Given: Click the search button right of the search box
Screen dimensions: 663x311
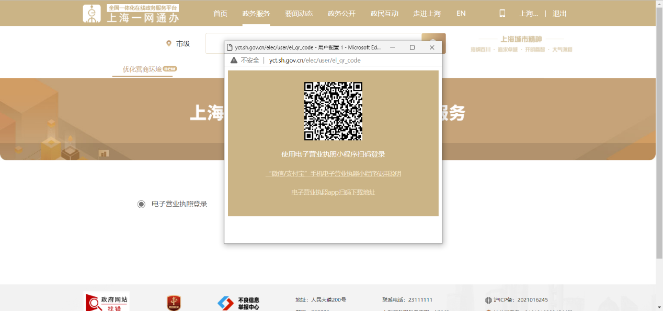Looking at the screenshot, I should pyautogui.click(x=433, y=43).
